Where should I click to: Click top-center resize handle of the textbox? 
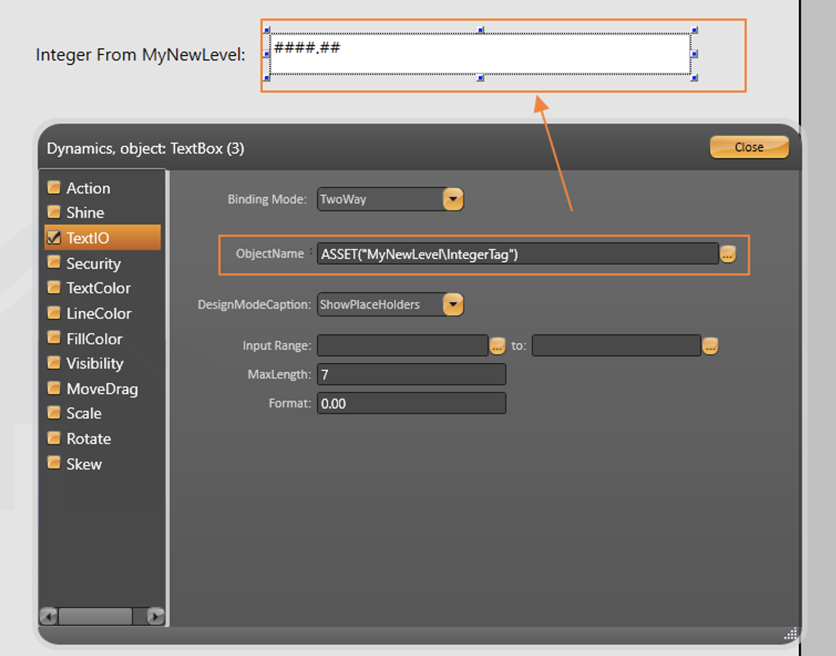point(480,30)
